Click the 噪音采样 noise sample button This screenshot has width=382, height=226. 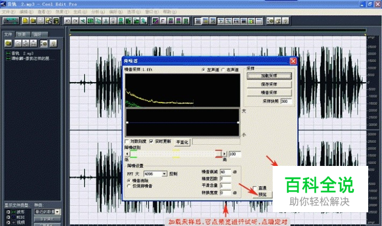[269, 93]
